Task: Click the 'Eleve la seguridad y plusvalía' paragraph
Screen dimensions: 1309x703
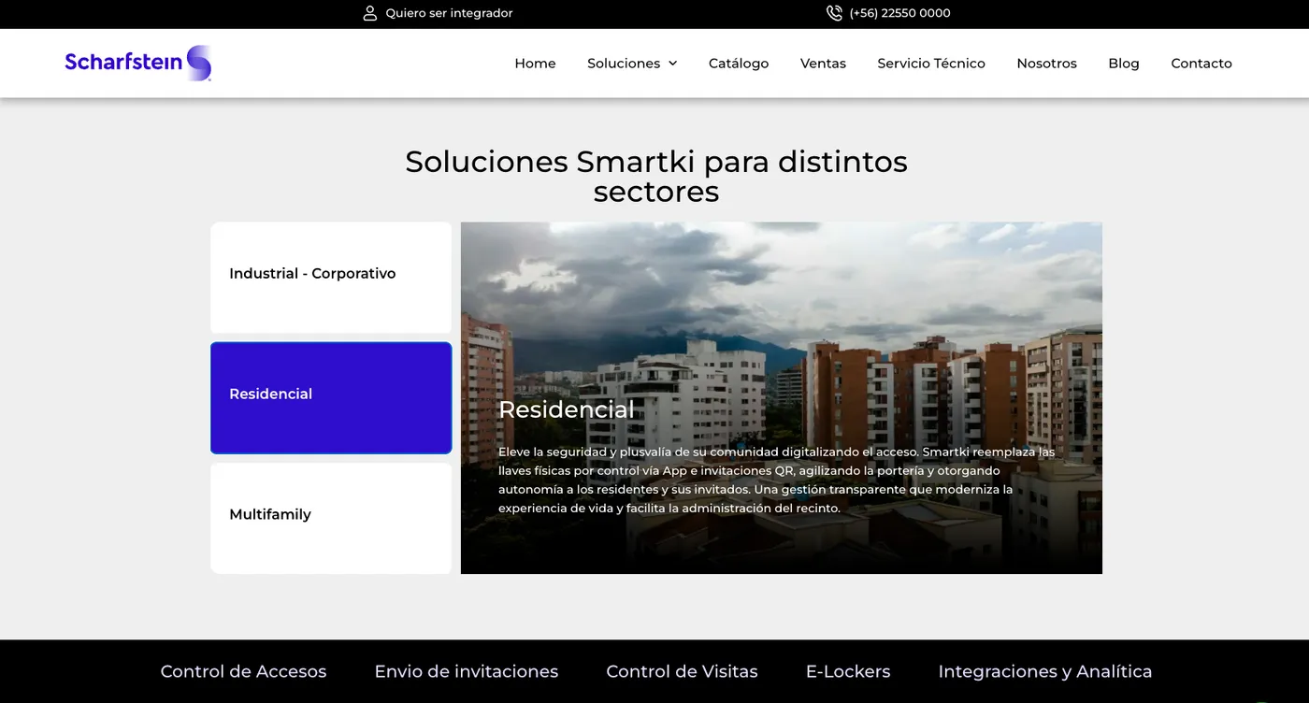Action: 776,481
